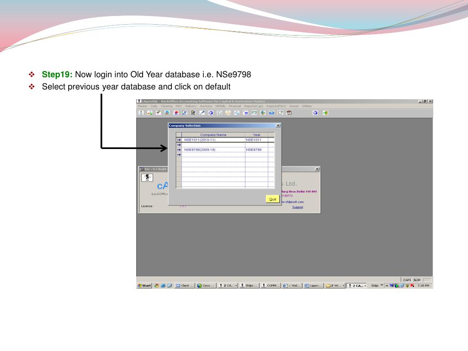The height and width of the screenshot is (351, 468).
Task: Close the Ver 9.5 Build window
Action: [x=317, y=169]
